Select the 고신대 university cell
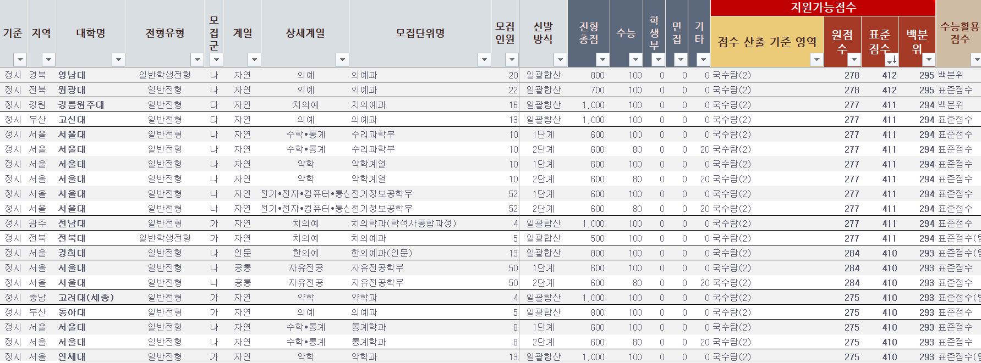Image resolution: width=981 pixels, height=363 pixels. (91, 120)
